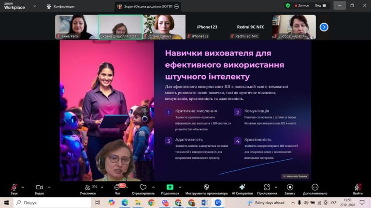Open the Конференция menu in title bar
This screenshot has height=208, width=371.
pos(61,6)
